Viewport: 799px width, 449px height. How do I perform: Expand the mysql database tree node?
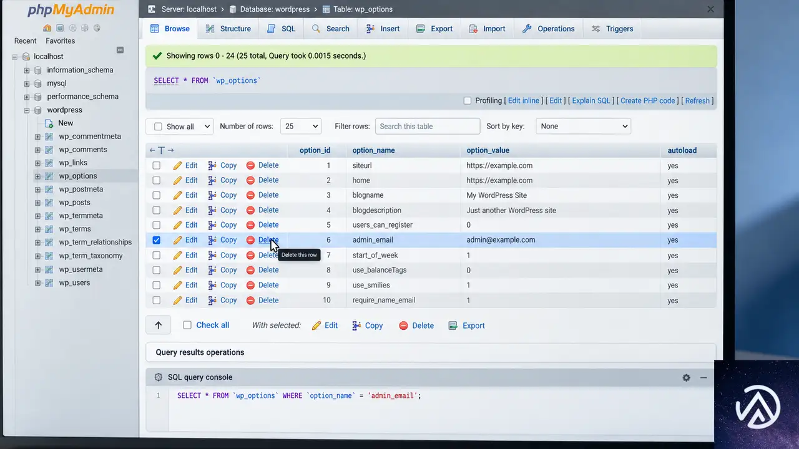tap(27, 84)
